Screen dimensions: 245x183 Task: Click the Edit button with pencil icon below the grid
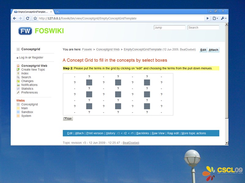point(68,118)
